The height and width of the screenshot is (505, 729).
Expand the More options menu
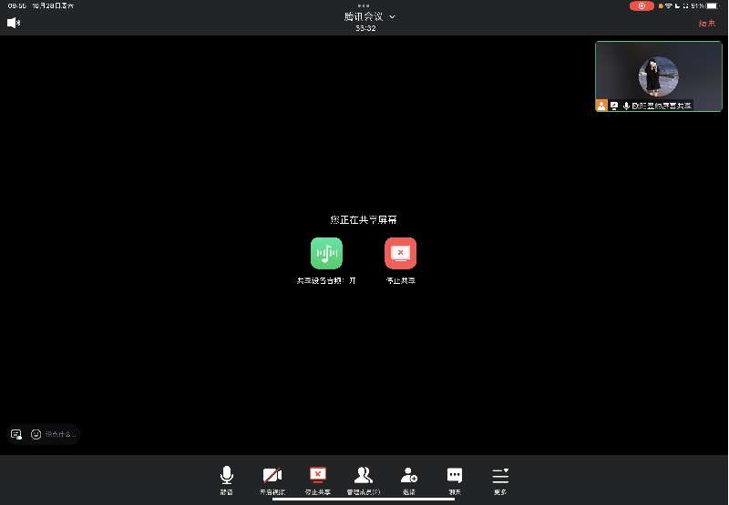point(500,479)
